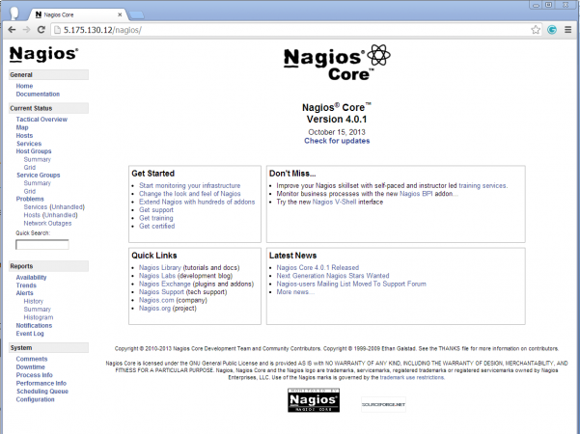Click Get support link
This screenshot has height=434, width=580.
coord(156,210)
